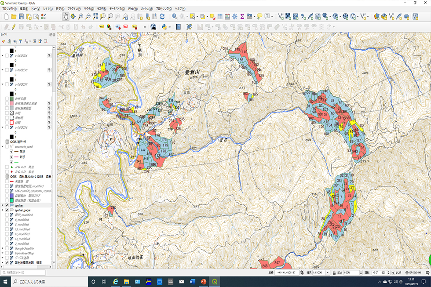The width and height of the screenshot is (431, 287).
Task: Click the Zoom In magnifier tool
Action: [80, 17]
